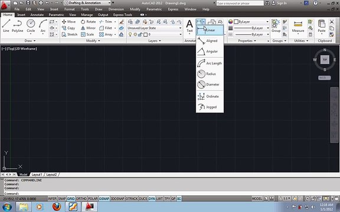Click the Scale tool
The height and width of the screenshot is (212, 340).
[87, 34]
